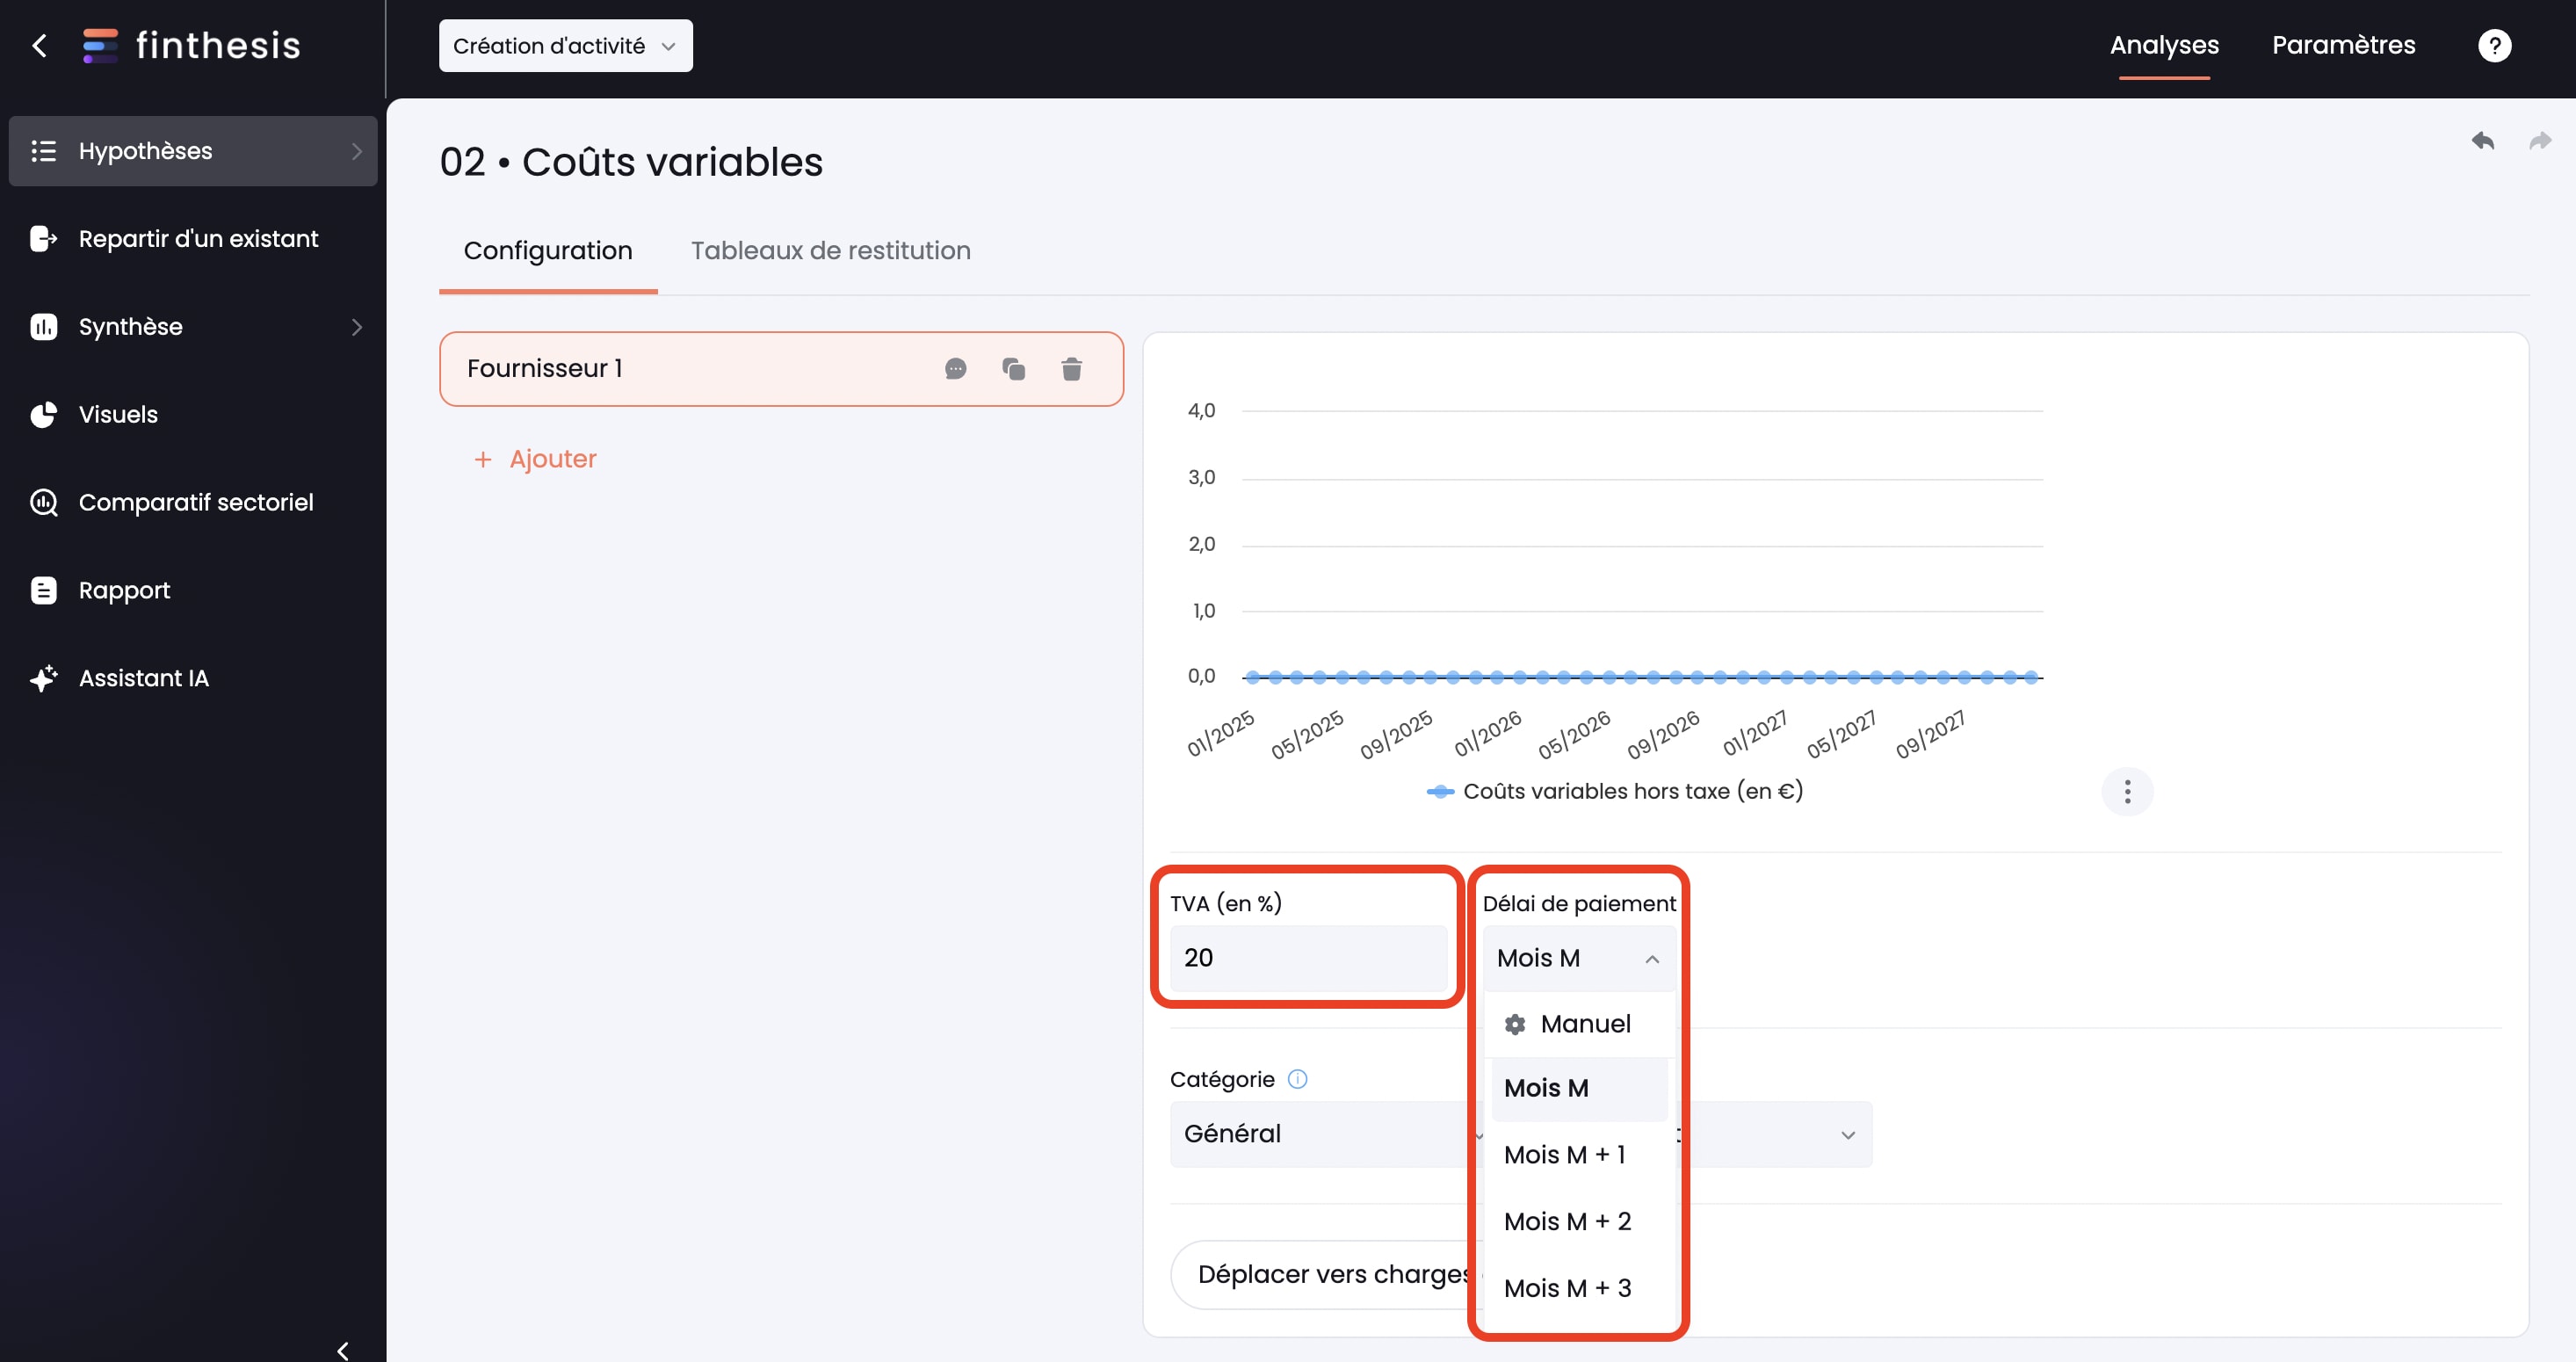
Task: Duplicate Fournisseur 1
Action: [x=1013, y=369]
